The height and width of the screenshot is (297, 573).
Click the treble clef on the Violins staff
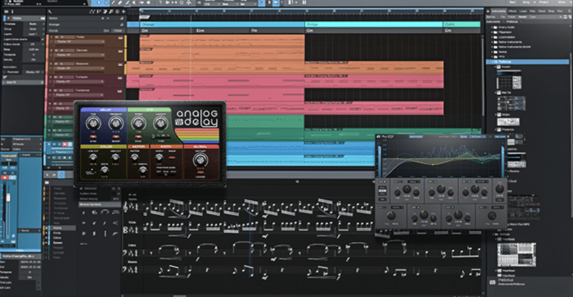126,207
